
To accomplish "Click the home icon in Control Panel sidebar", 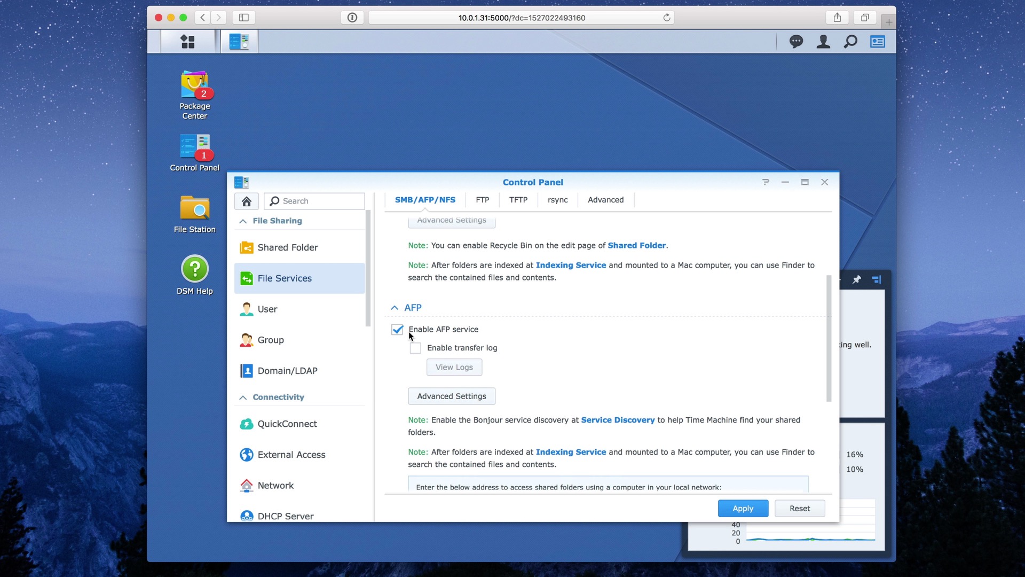I will 246,201.
